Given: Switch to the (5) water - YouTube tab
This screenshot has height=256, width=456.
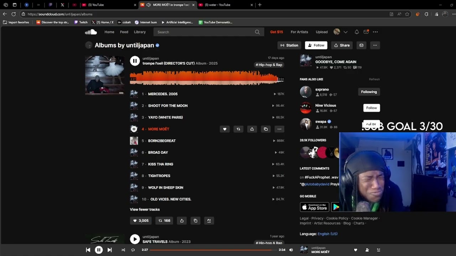Looking at the screenshot, I should coord(225,5).
